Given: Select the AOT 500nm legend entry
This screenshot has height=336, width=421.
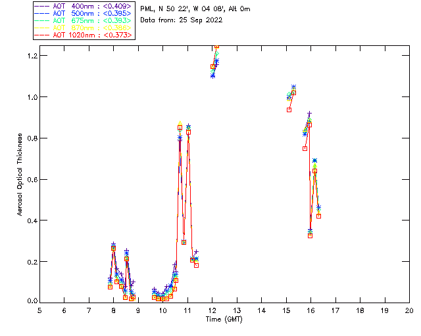Looking at the screenshot, I should 92,13.
